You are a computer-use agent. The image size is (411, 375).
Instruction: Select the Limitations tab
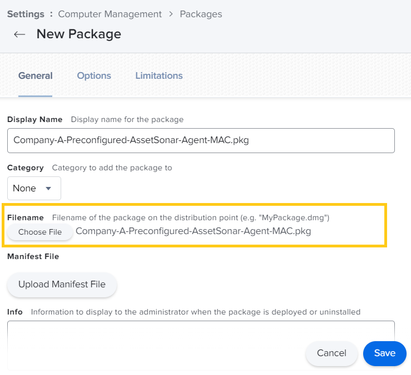pyautogui.click(x=159, y=76)
